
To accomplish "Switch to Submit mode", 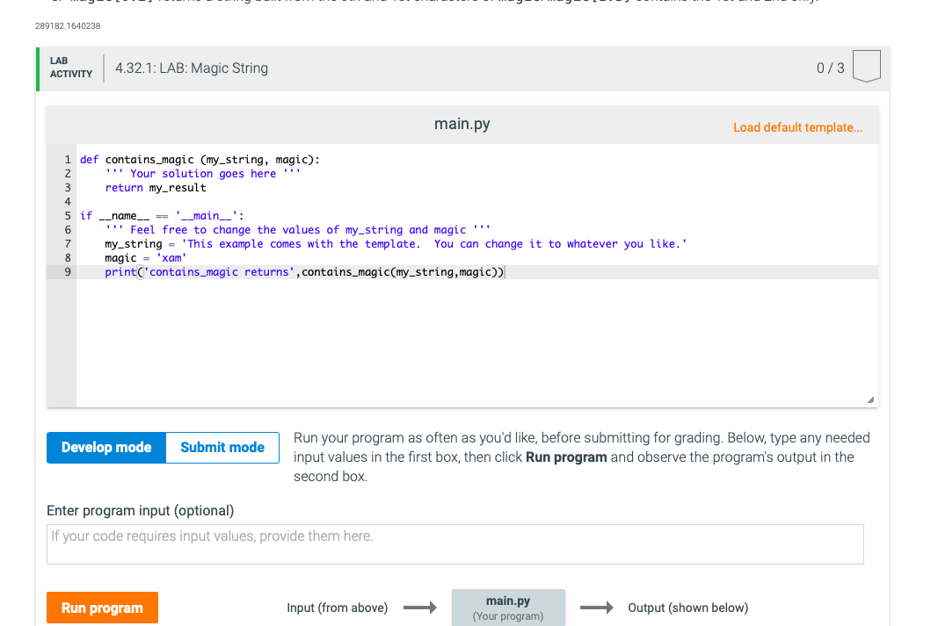I will 222,447.
